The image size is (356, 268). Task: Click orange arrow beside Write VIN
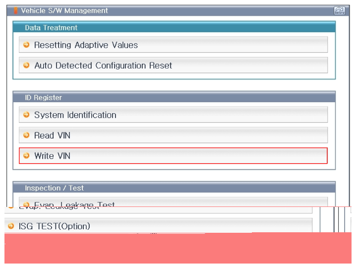(x=26, y=155)
